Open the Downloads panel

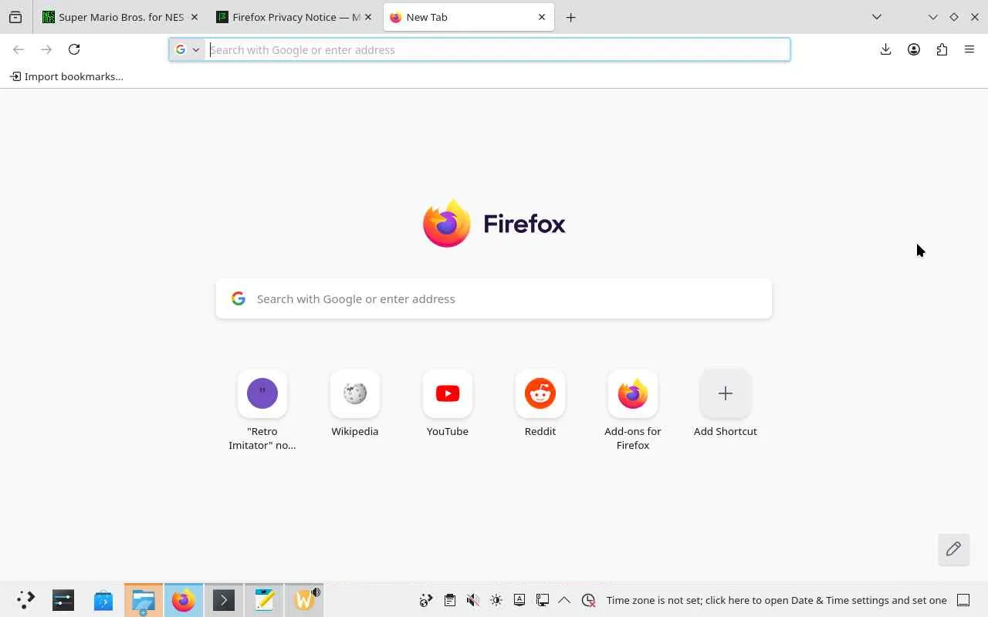(886, 49)
